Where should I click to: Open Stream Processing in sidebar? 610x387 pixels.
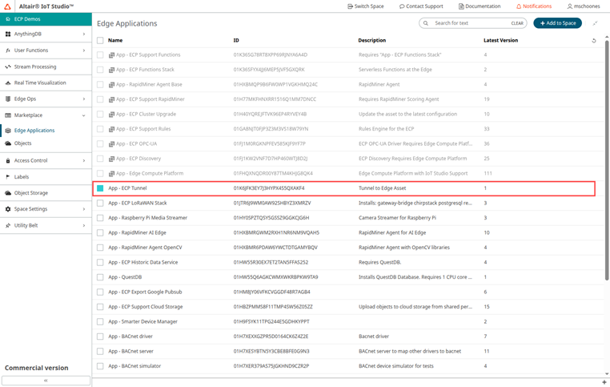(46, 67)
